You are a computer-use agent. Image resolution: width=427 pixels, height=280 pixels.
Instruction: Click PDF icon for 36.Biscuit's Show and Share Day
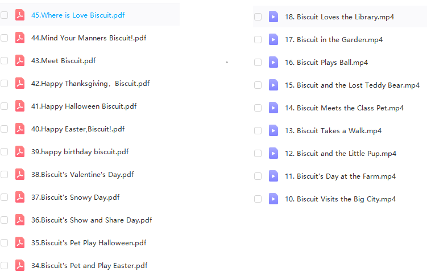(19, 220)
